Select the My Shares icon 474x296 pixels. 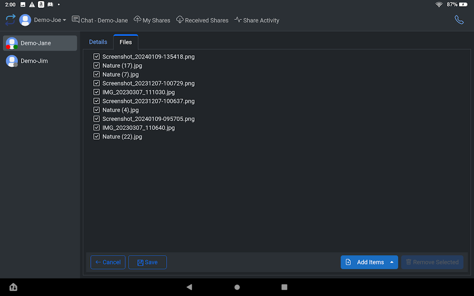137,20
